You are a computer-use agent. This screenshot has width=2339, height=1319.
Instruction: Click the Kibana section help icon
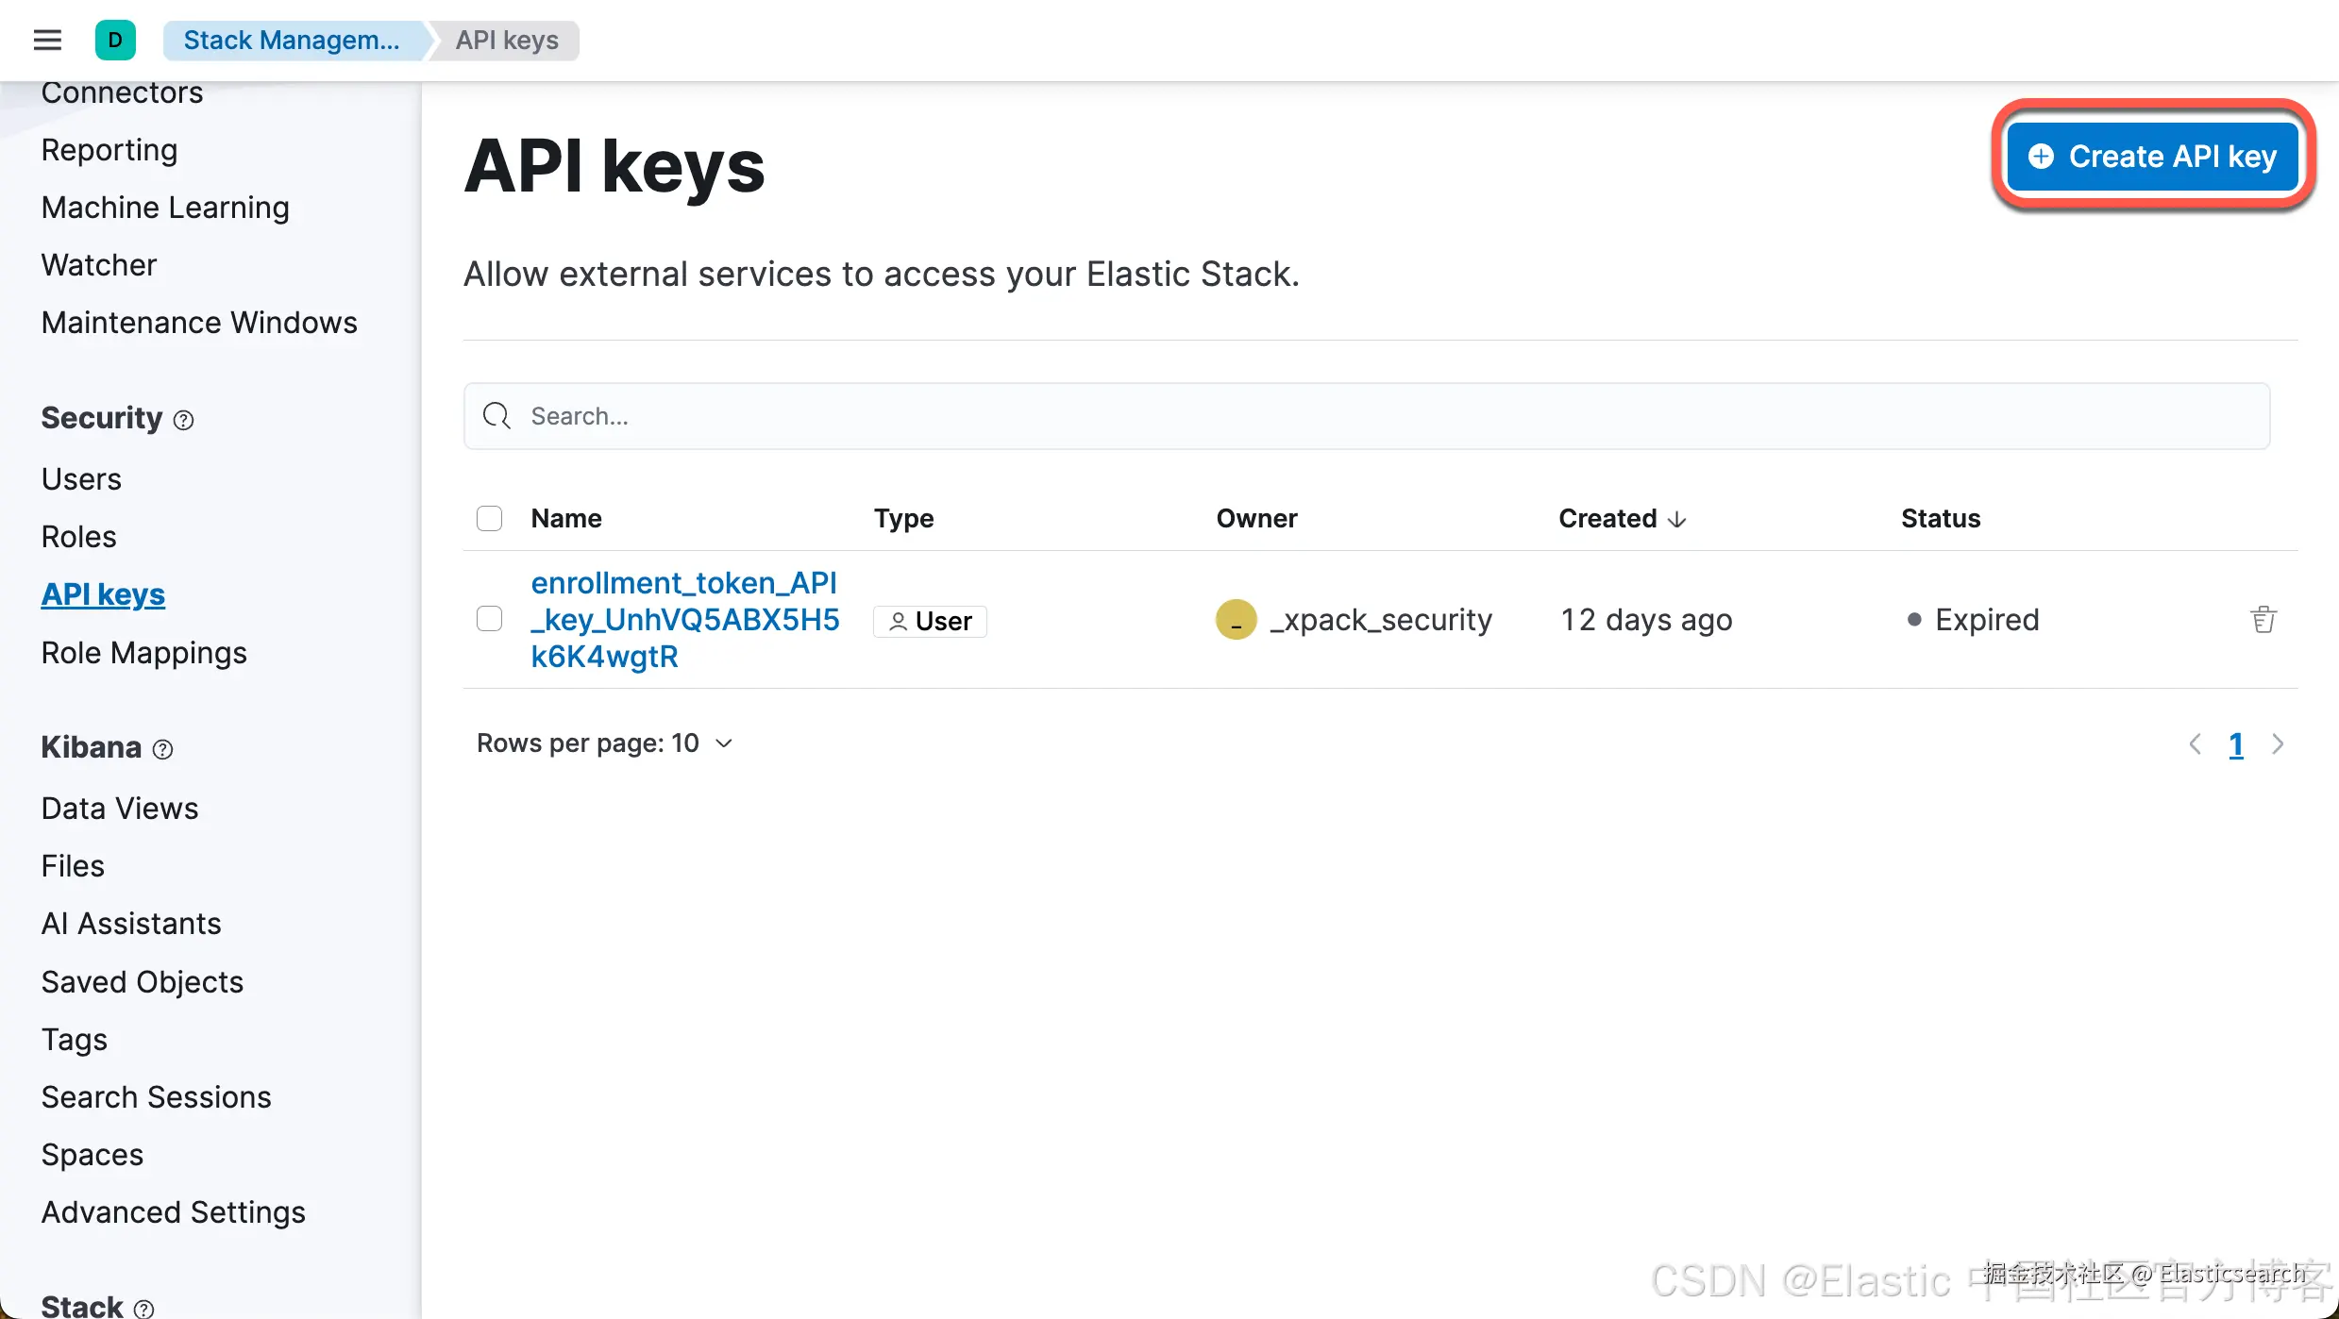163,749
